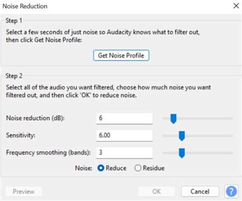Viewport: 242px width, 201px height.
Task: Click into the Noise reduction (dB) field
Action: tap(124, 118)
